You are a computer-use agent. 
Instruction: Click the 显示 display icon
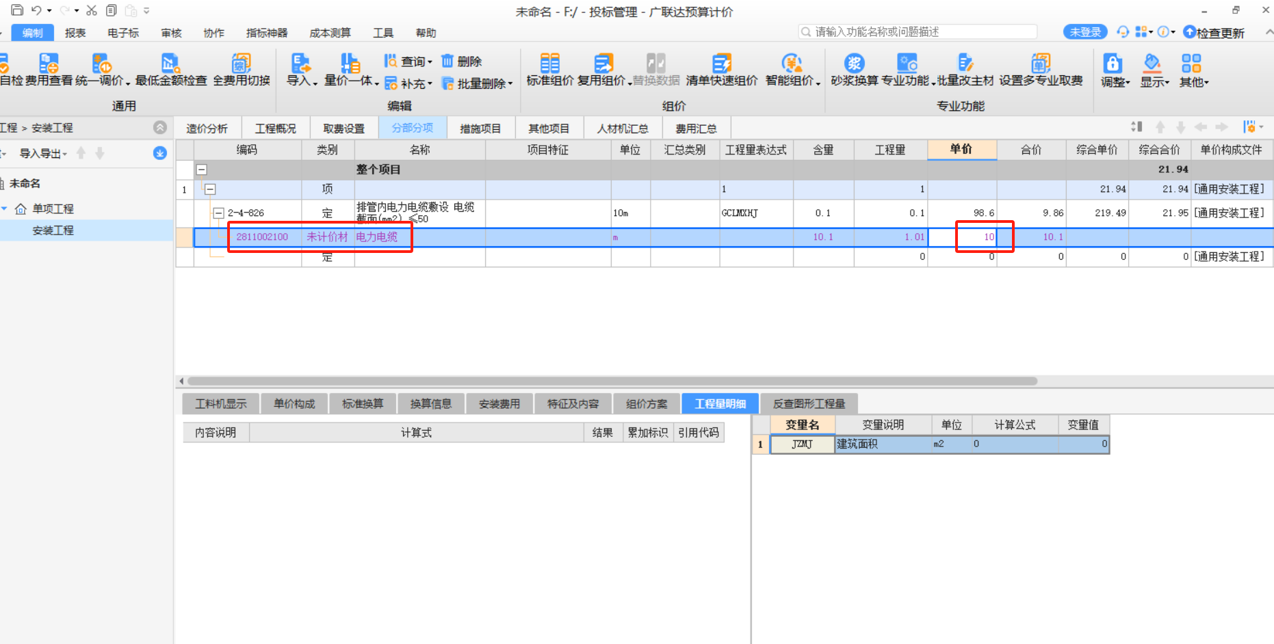tap(1153, 64)
